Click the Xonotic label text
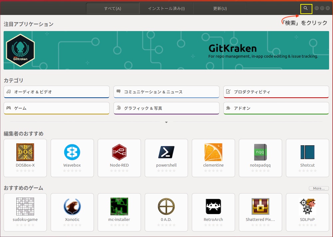The image size is (333, 237). (72, 220)
